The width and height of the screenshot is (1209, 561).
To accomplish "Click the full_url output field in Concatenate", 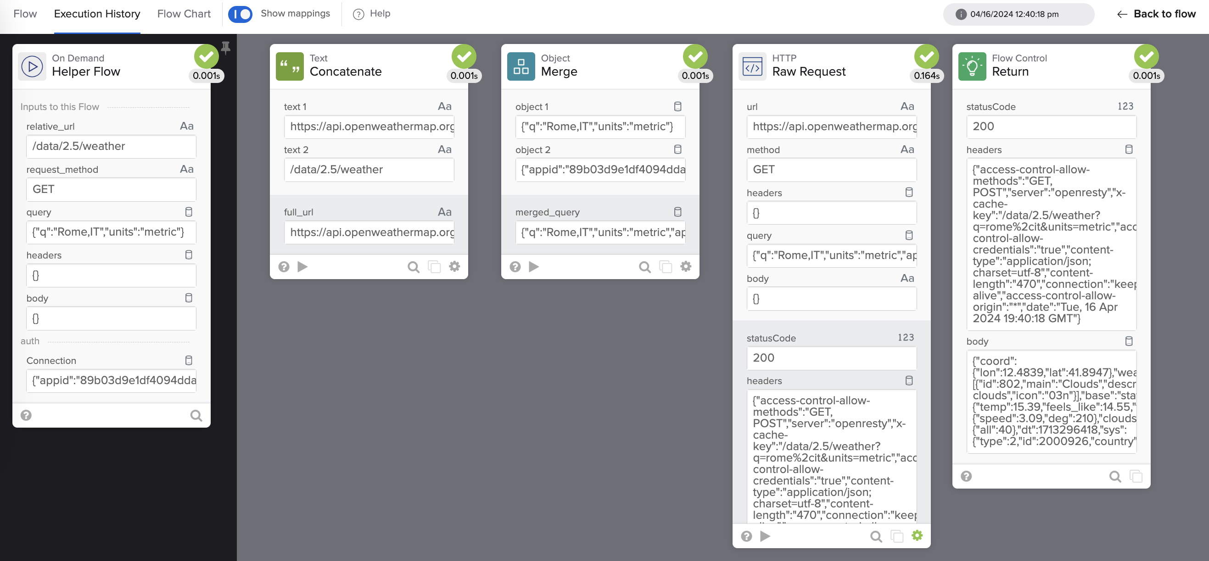I will tap(369, 232).
